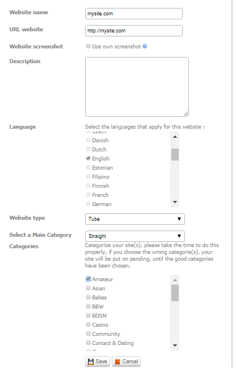
Task: Click the language list scrollbar thumb
Action: click(175, 155)
